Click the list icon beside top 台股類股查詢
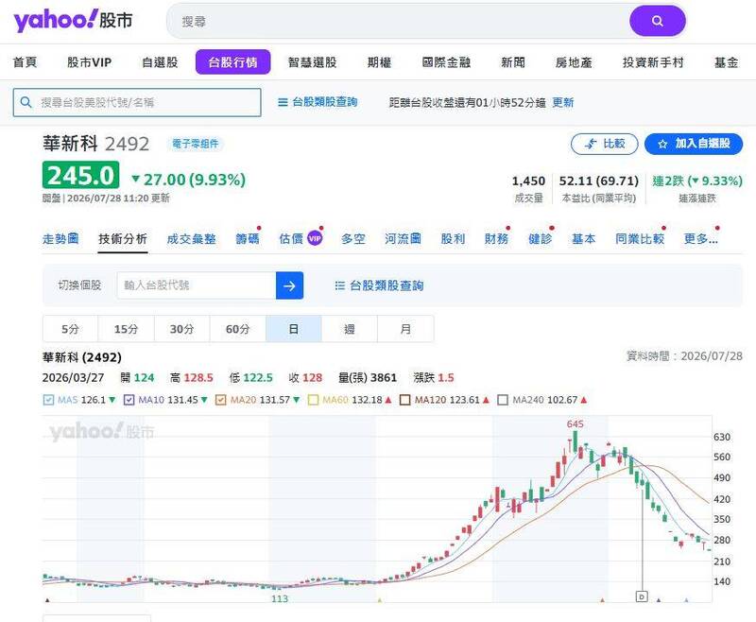This screenshot has width=756, height=622. (x=283, y=102)
